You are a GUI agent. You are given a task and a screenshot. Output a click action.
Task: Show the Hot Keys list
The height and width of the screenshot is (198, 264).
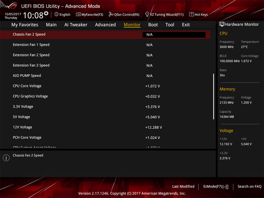point(198,14)
